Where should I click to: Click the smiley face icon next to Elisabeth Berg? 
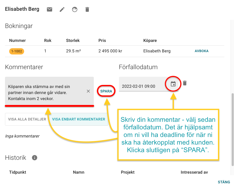pyautogui.click(x=74, y=9)
